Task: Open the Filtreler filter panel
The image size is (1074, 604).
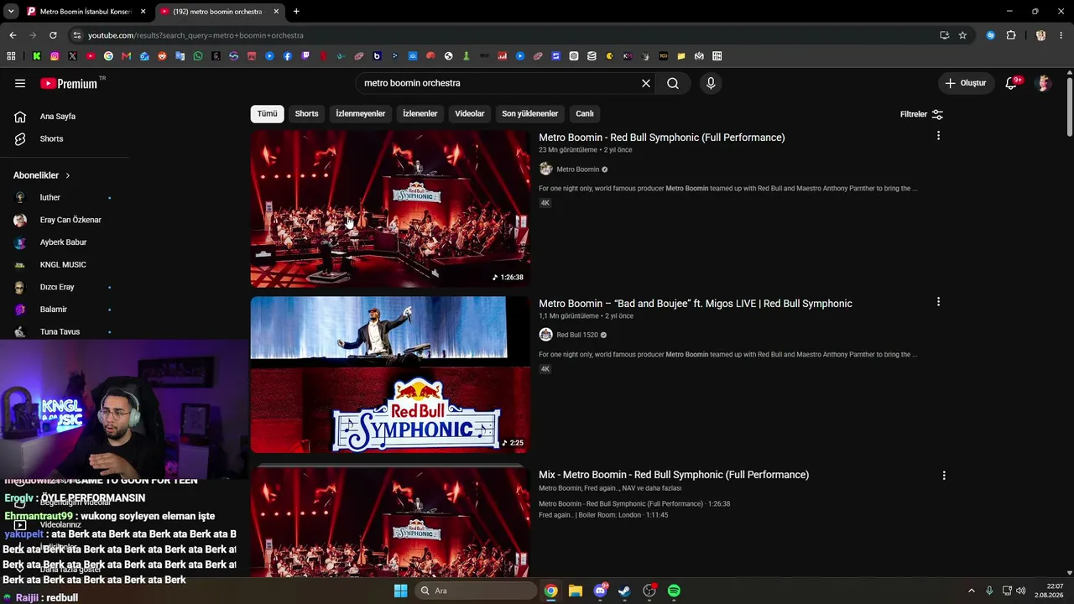Action: click(921, 114)
